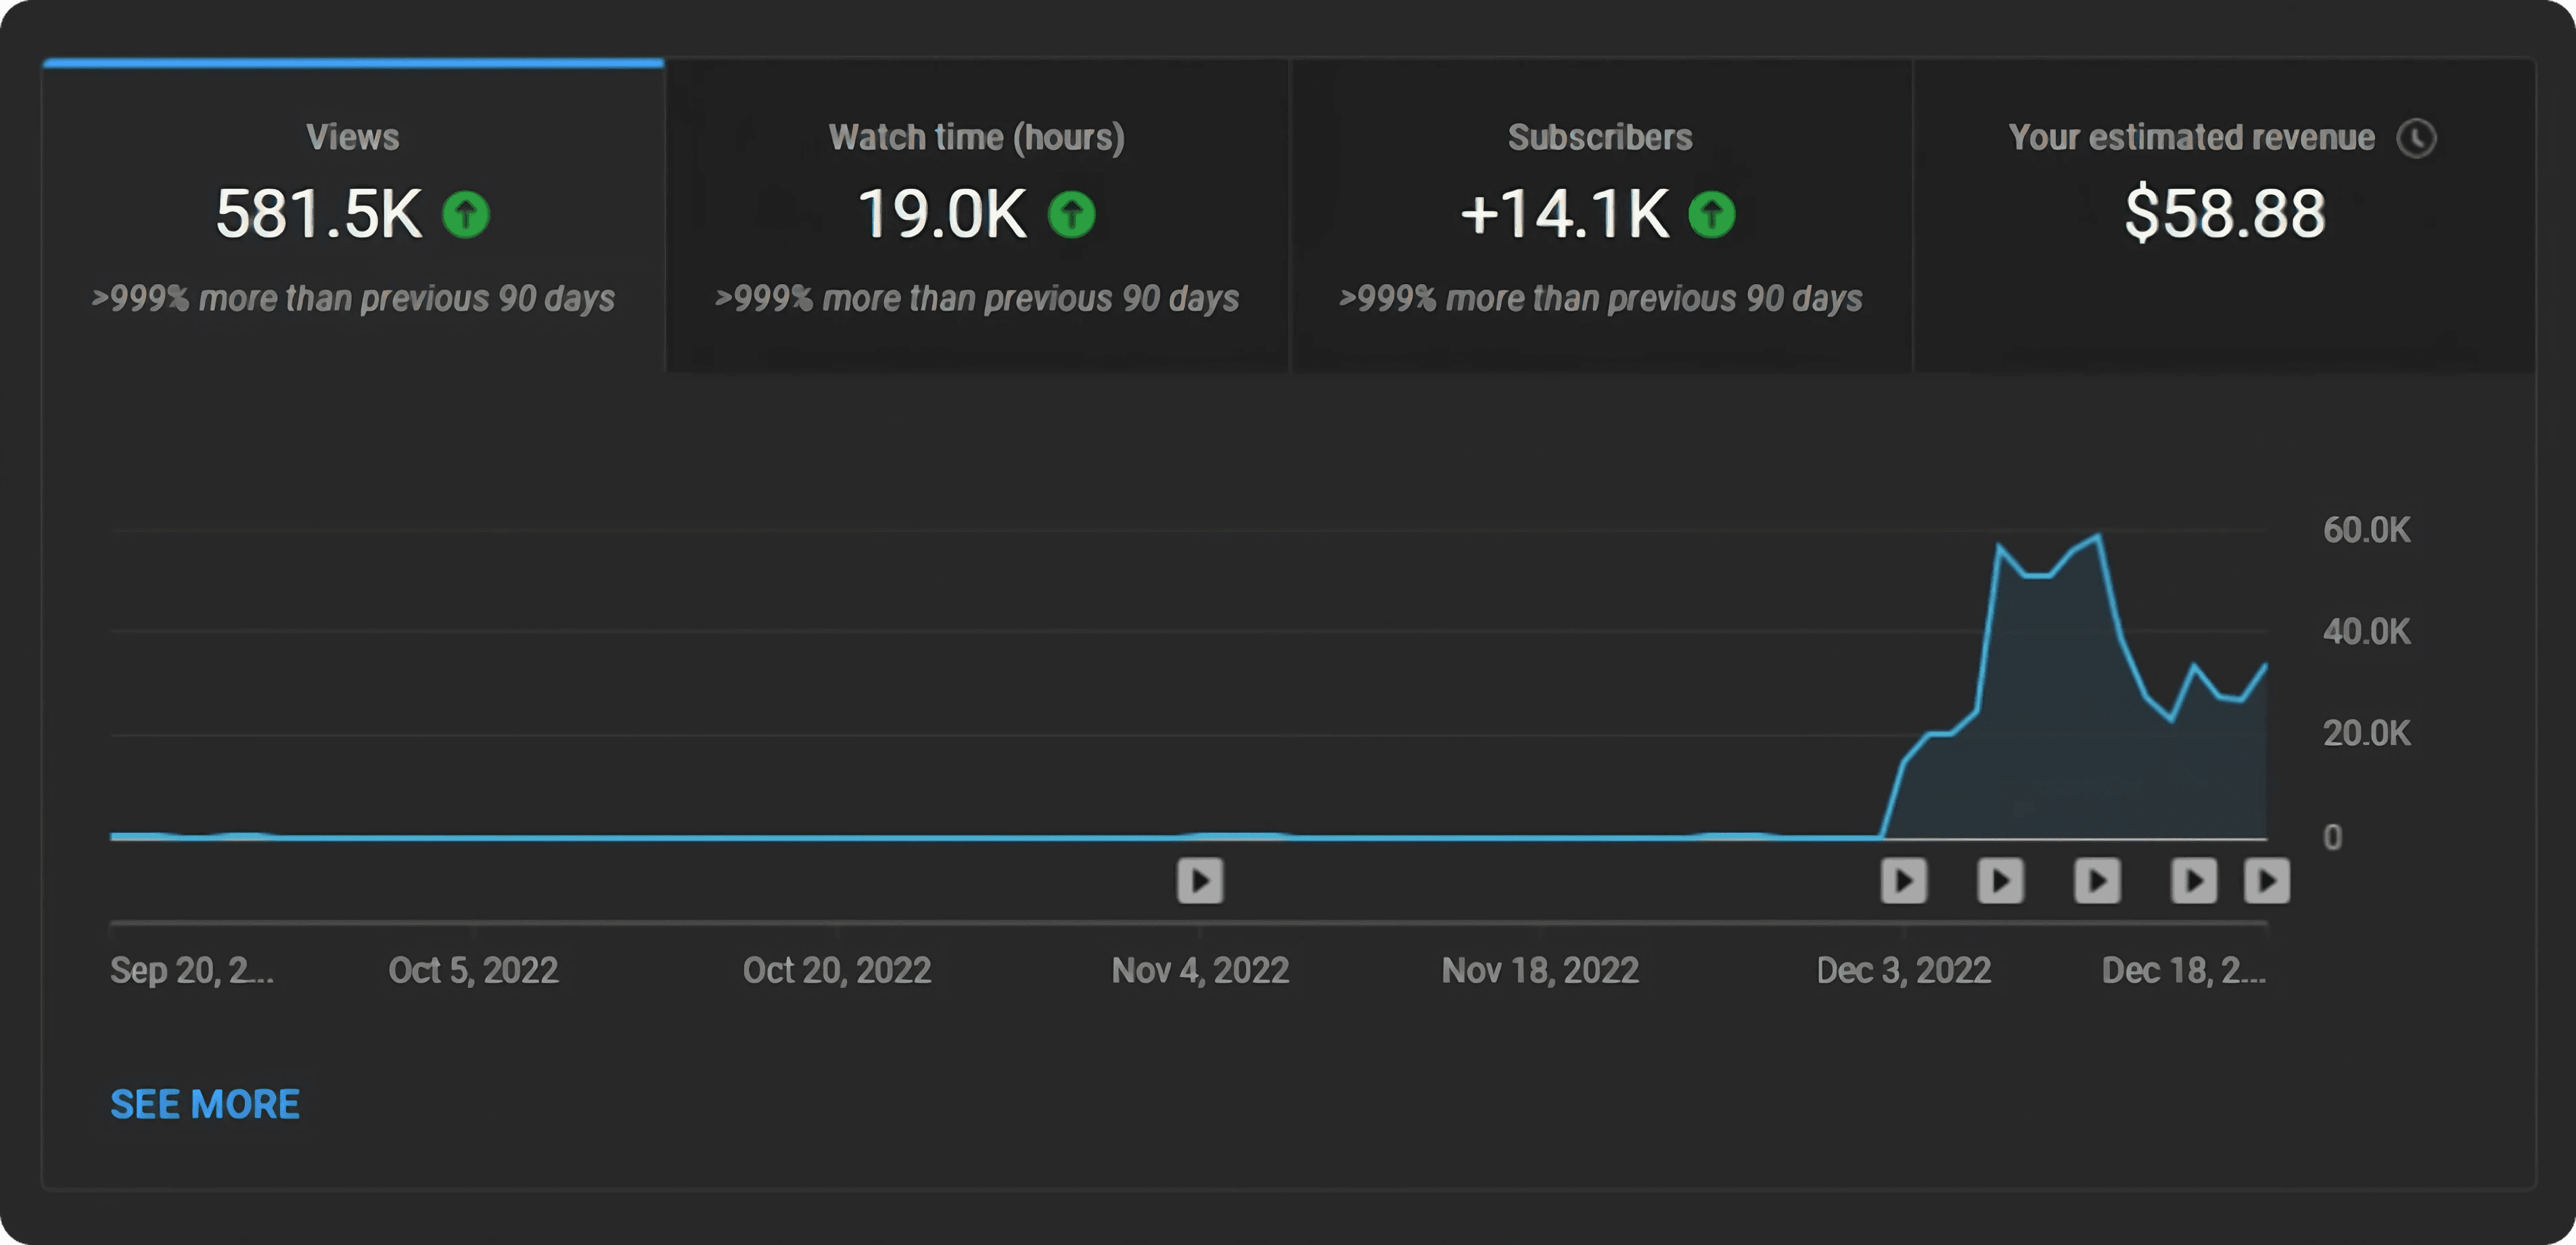Click green up arrow next to 19.0K

click(x=1072, y=214)
